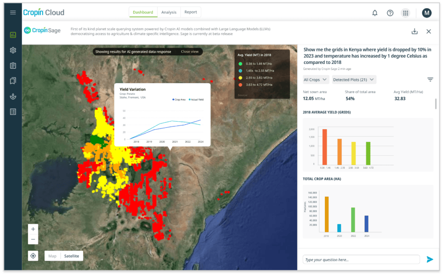Download the CropIn Sage results
This screenshot has width=443, height=275.
[414, 31]
